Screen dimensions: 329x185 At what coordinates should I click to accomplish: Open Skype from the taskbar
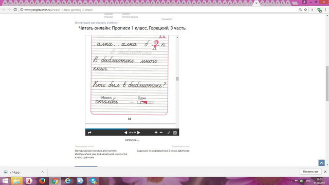[93, 181]
